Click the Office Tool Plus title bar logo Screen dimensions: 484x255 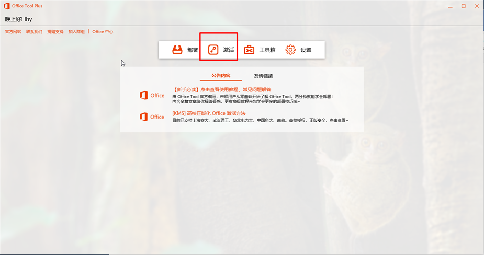coord(7,6)
